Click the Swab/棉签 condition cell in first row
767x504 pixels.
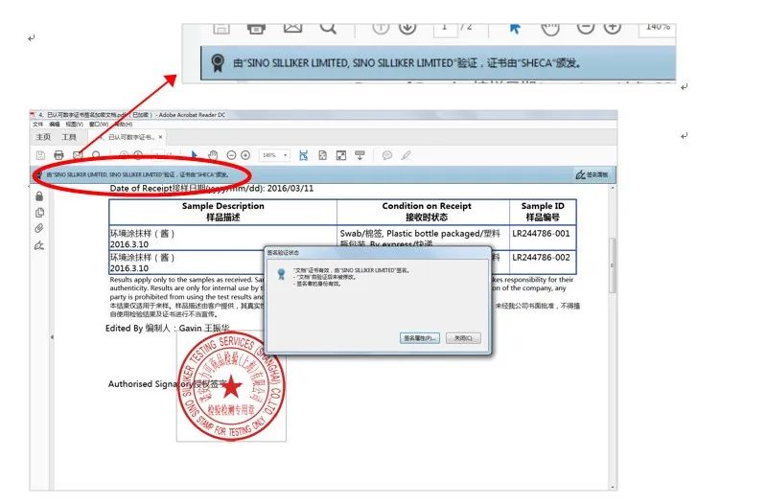click(423, 238)
